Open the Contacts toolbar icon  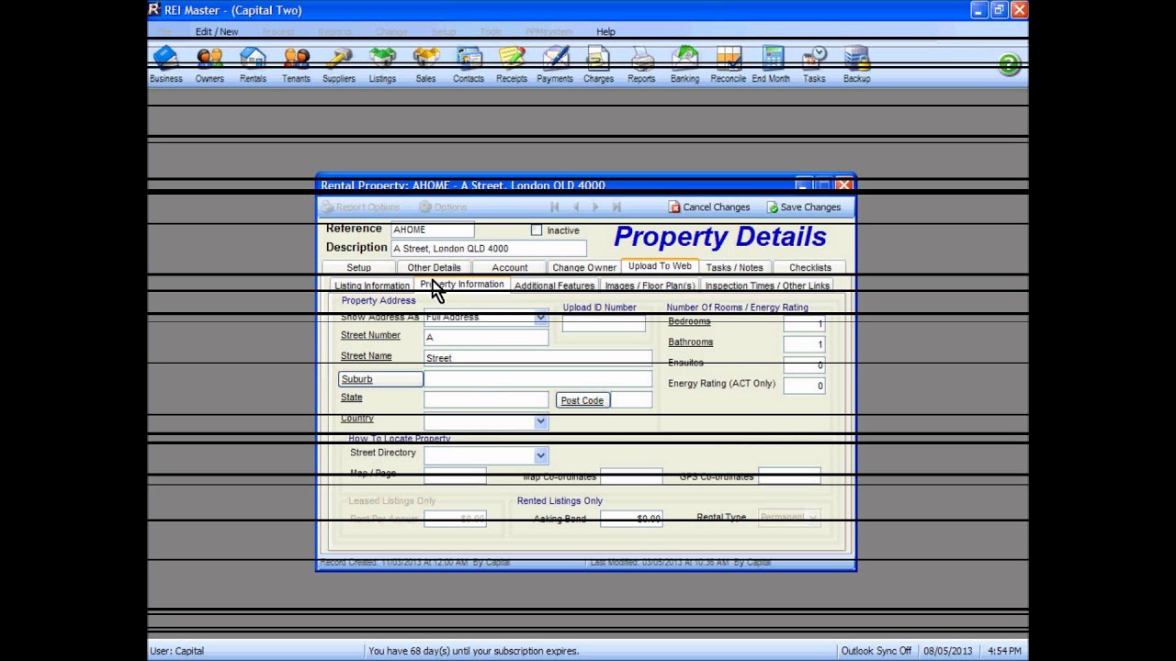(469, 65)
